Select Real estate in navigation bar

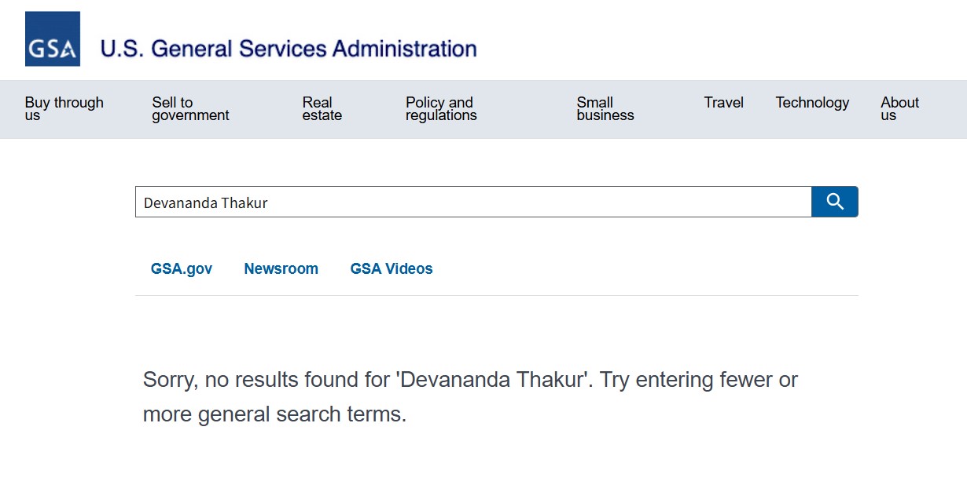[x=322, y=108]
